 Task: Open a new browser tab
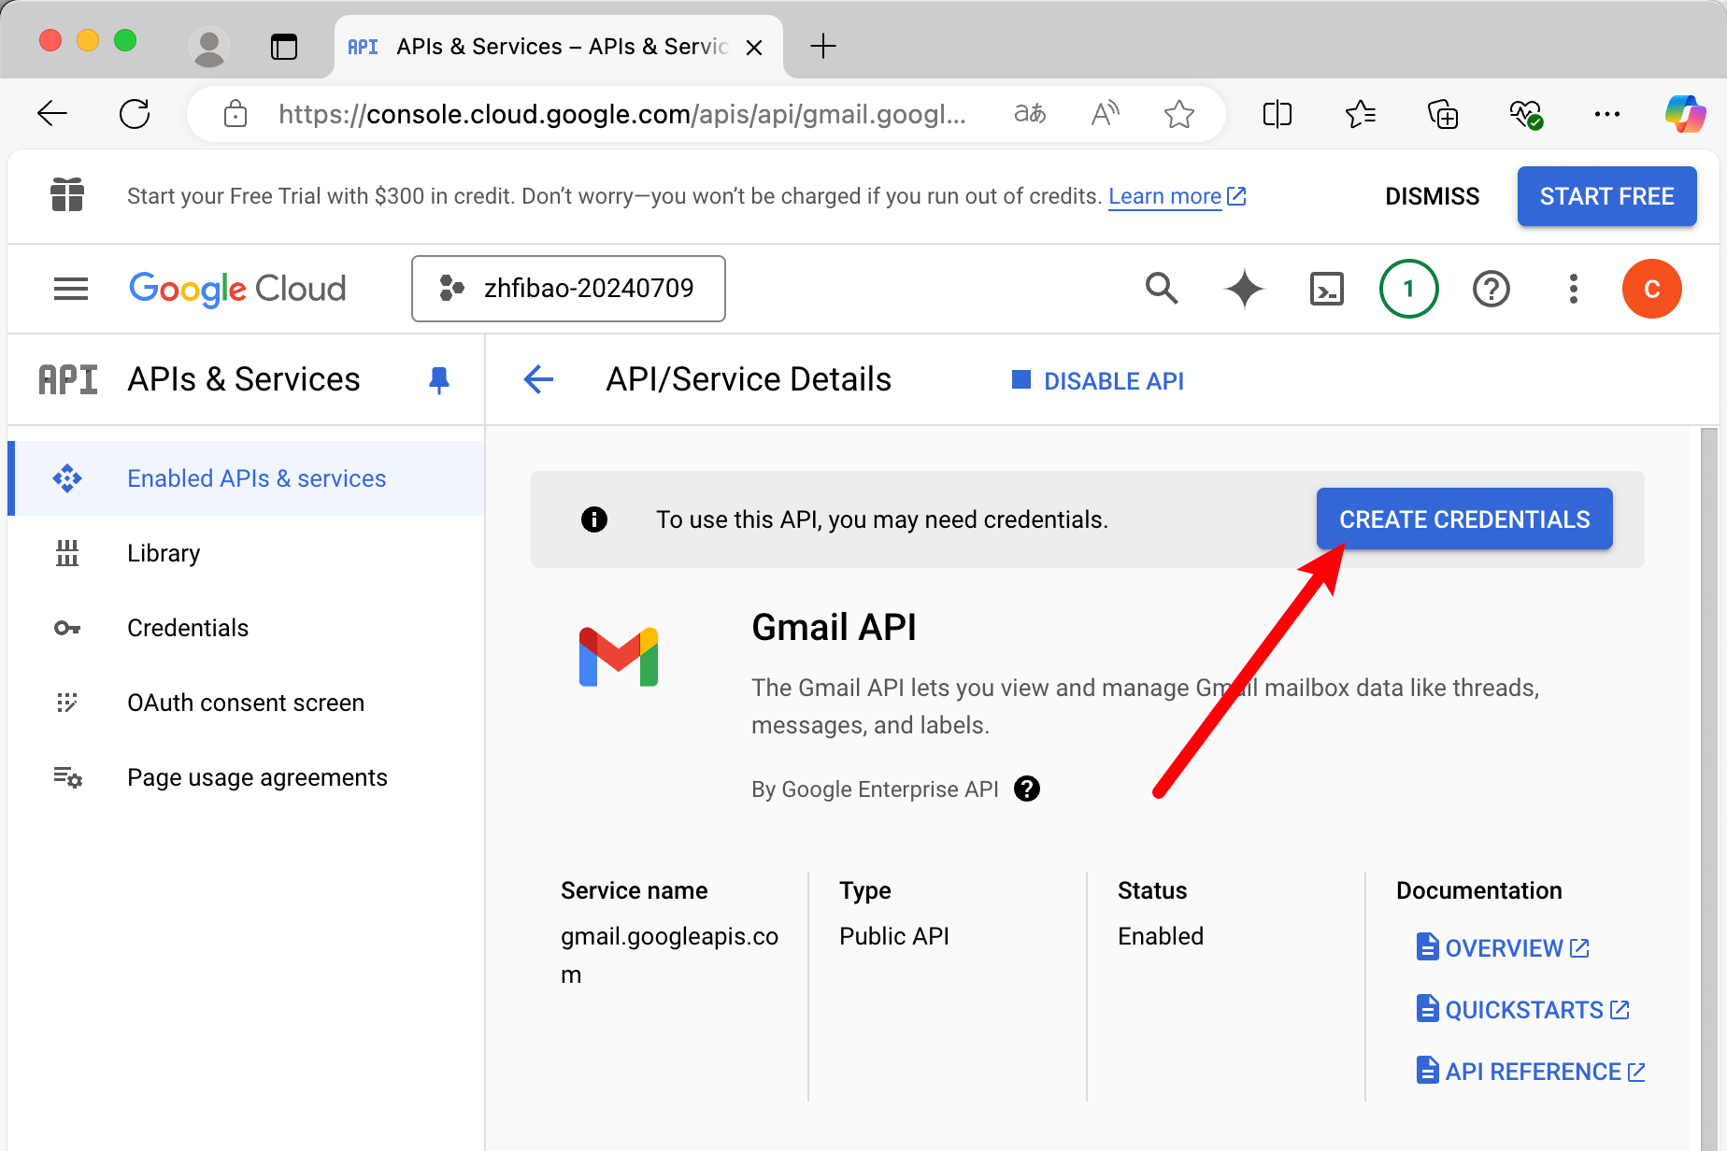point(823,46)
